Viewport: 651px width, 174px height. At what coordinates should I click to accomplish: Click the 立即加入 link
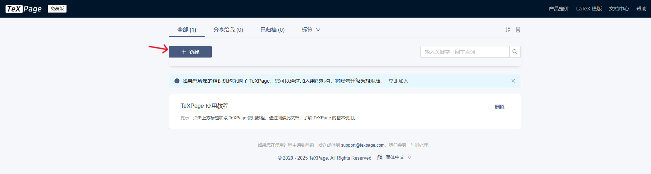[398, 81]
